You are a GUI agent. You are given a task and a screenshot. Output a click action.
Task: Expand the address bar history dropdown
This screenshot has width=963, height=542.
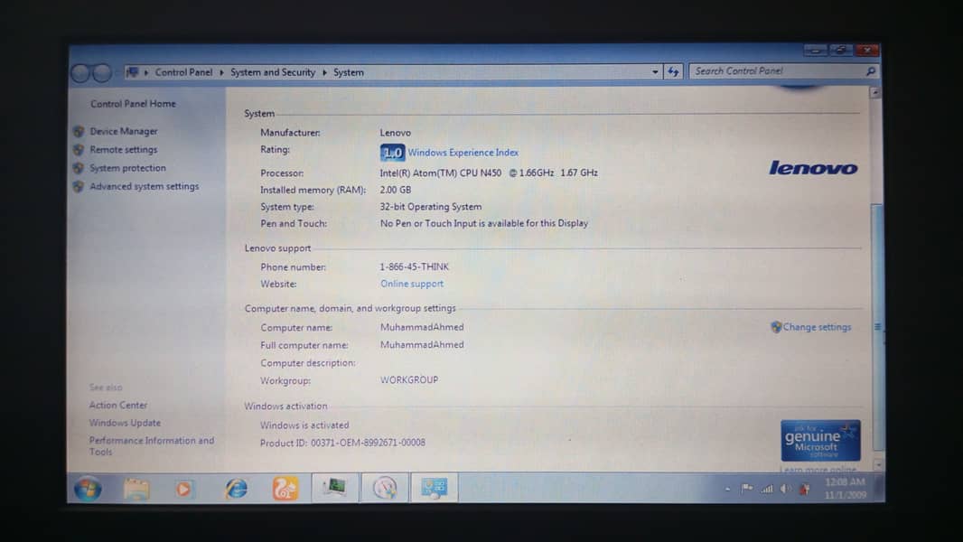(656, 71)
